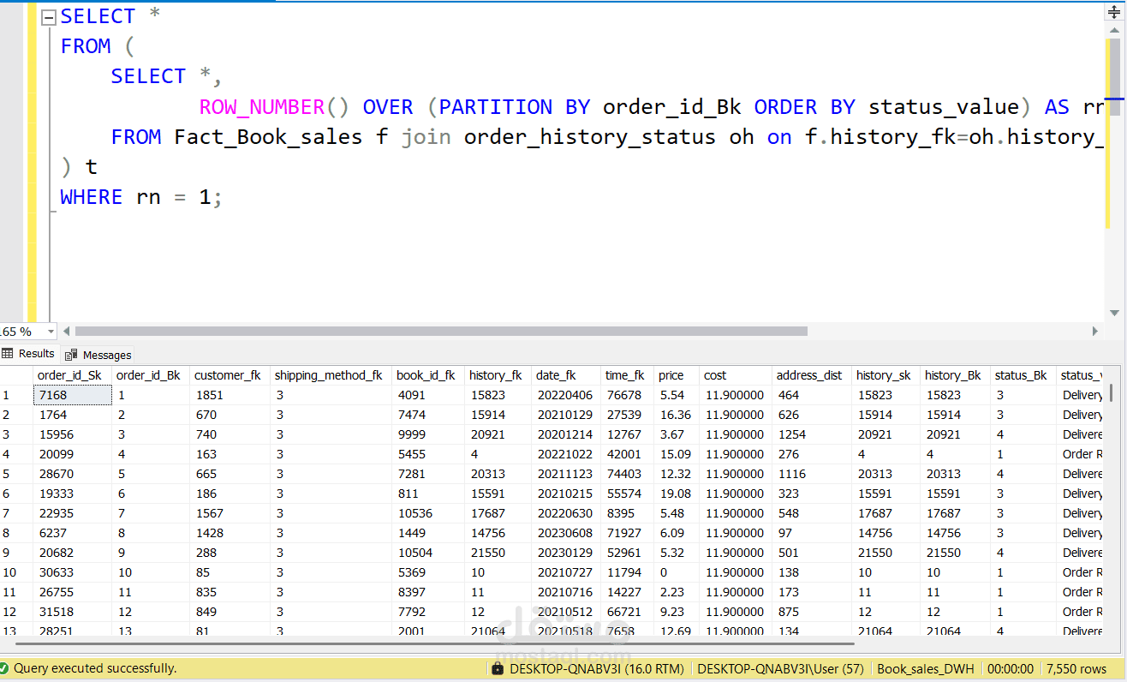1127x682 pixels.
Task: Click the Results grid icon
Action: 9,354
